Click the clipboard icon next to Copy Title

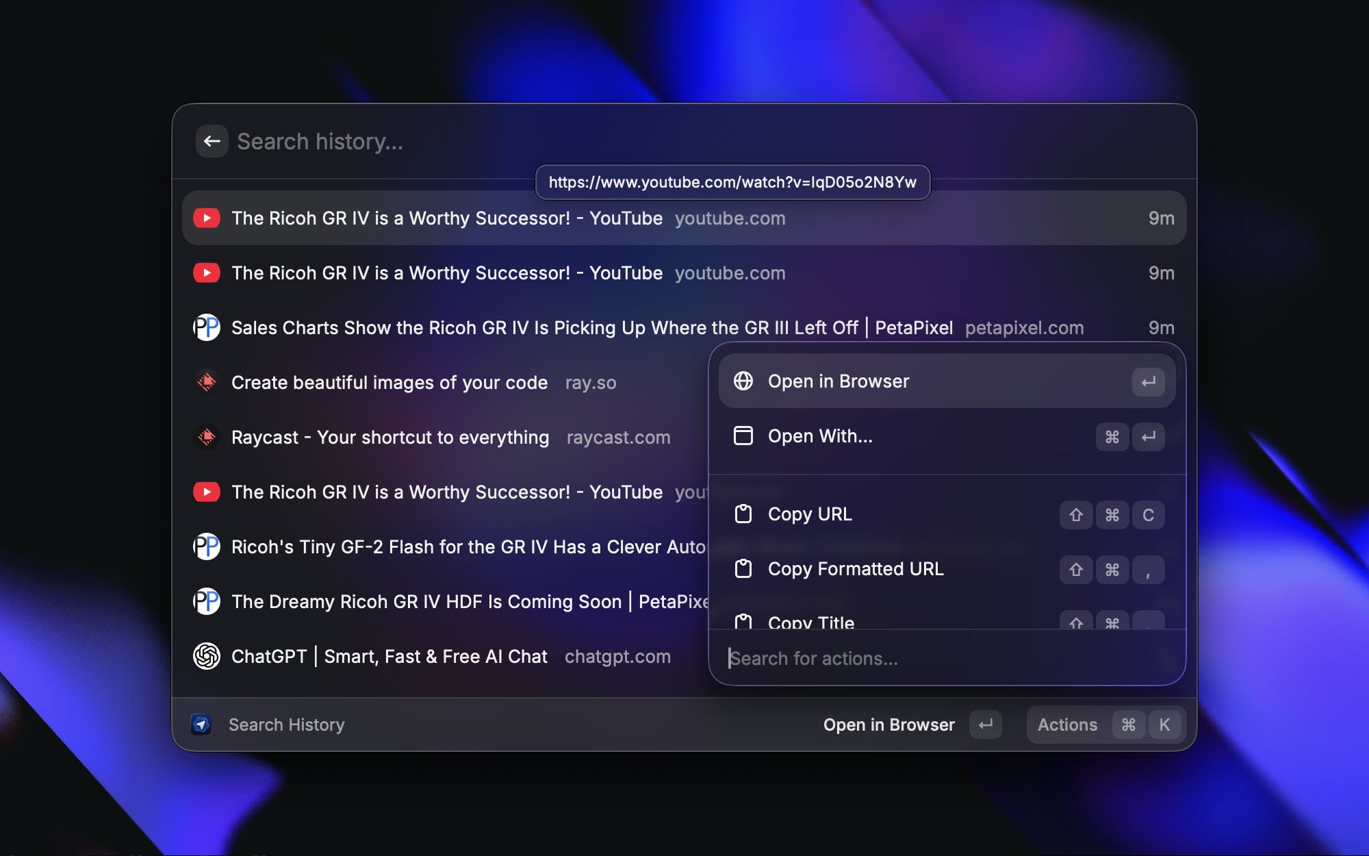pyautogui.click(x=743, y=620)
